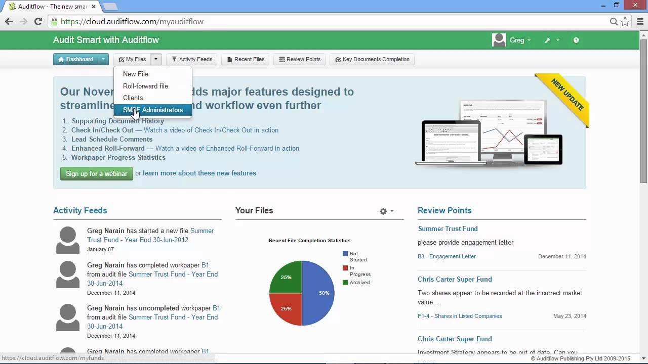Click the browser forward arrow

point(23,21)
